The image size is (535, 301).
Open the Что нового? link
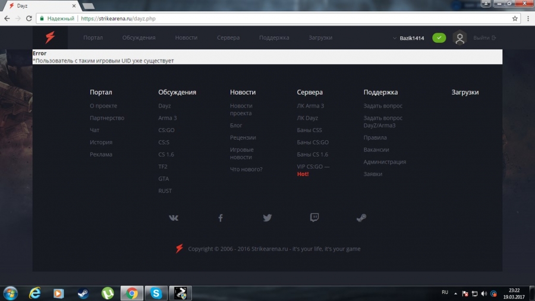point(246,170)
